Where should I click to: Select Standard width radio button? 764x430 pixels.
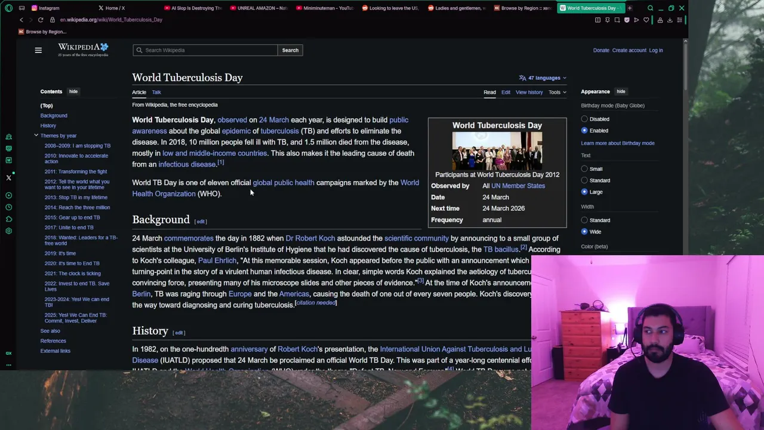click(584, 220)
